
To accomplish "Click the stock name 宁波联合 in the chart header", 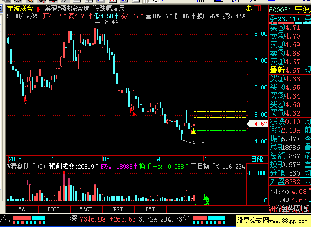I will click(x=20, y=9).
